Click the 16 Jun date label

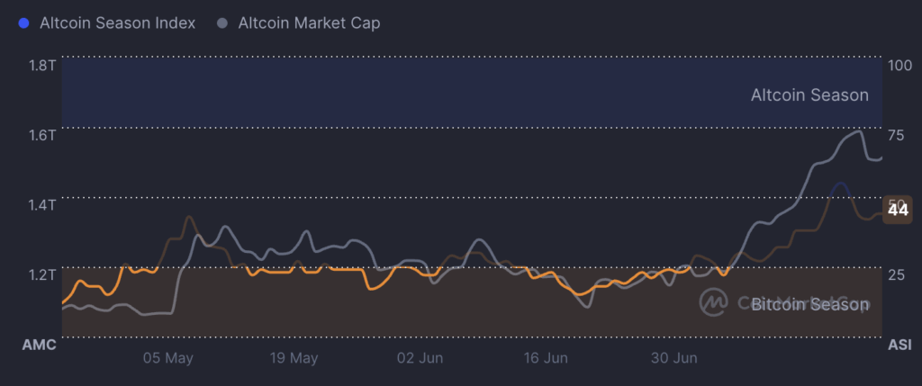pyautogui.click(x=547, y=358)
